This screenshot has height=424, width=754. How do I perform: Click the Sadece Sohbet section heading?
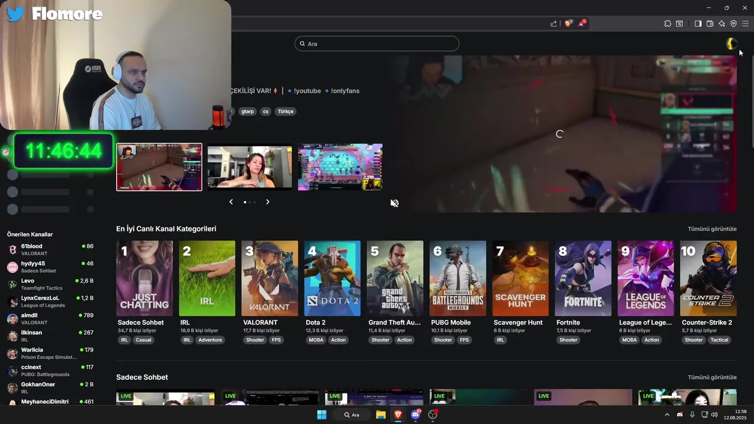coord(142,377)
